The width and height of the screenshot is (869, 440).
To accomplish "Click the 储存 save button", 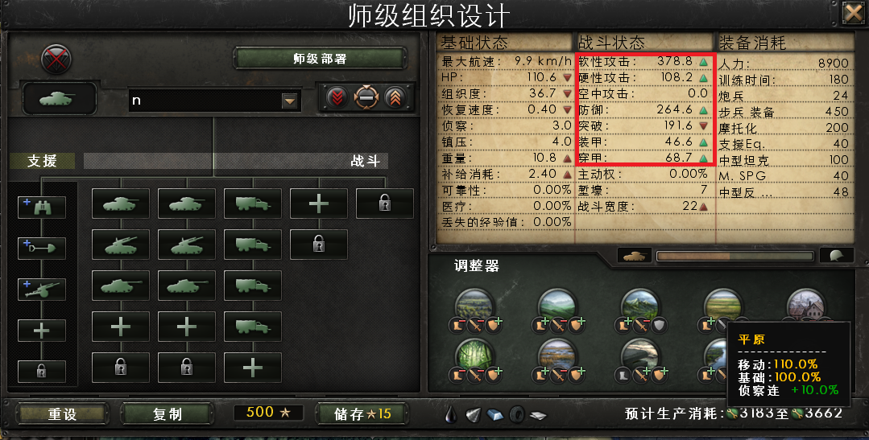I will (362, 413).
